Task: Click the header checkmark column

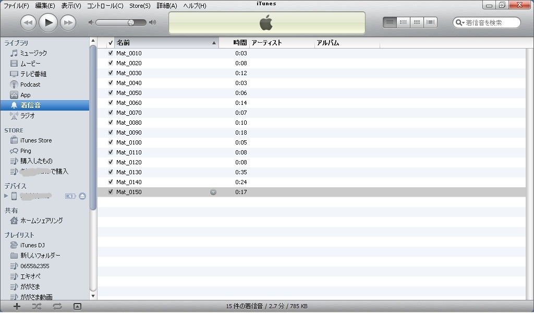Action: point(110,43)
